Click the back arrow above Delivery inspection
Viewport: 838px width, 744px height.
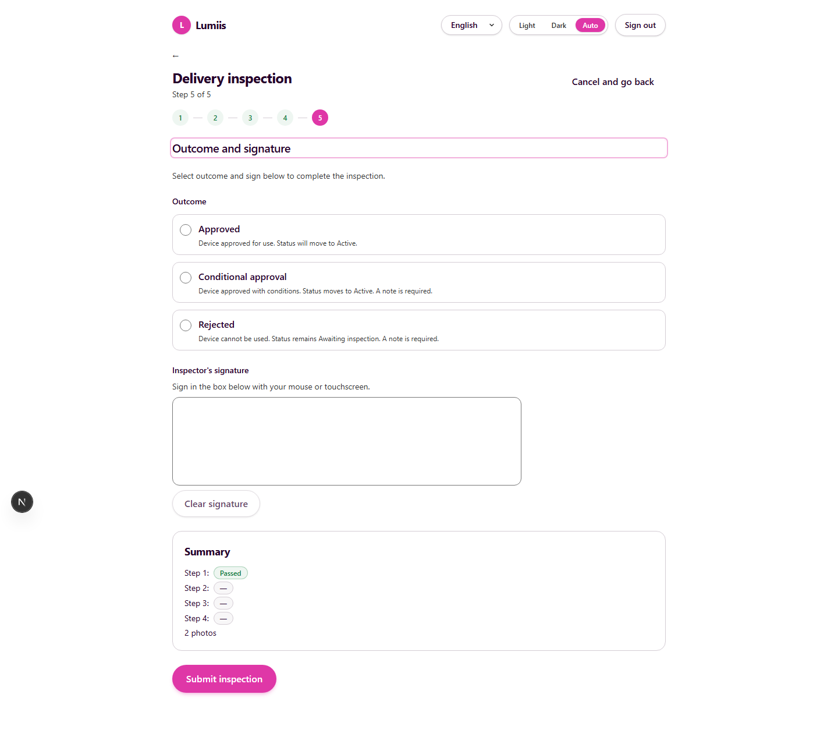(x=176, y=56)
